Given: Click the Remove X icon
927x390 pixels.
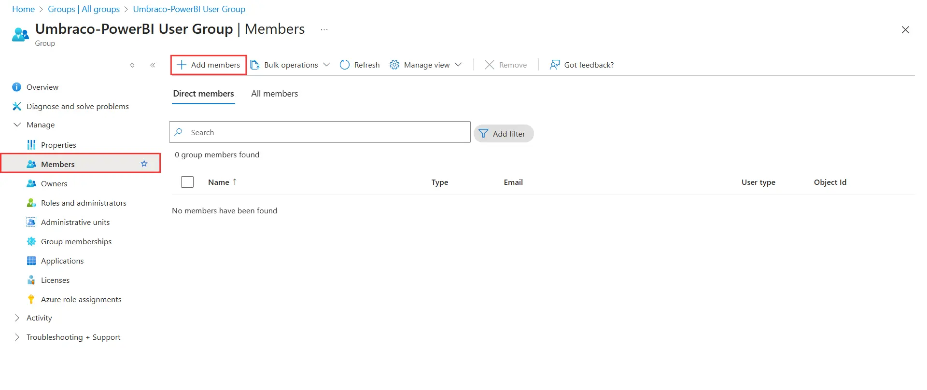Looking at the screenshot, I should (489, 65).
